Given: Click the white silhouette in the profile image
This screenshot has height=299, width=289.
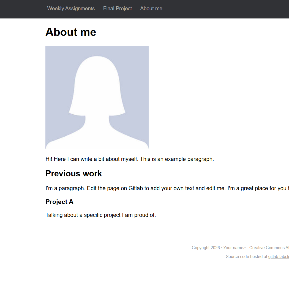Looking at the screenshot, I should click(97, 83).
